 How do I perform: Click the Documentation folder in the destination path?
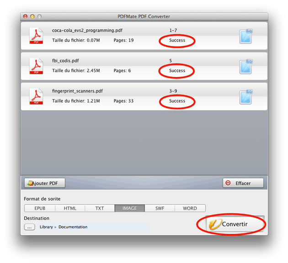coord(73,227)
